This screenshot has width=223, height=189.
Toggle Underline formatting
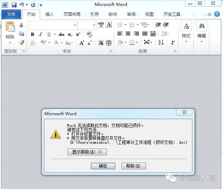49,34
